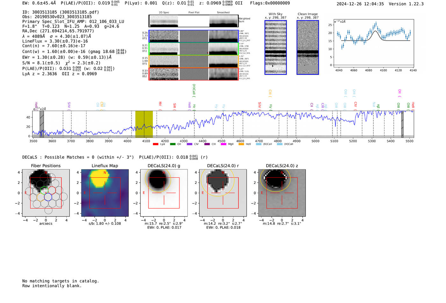The width and height of the screenshot is (446, 303).
Task: Open the DECaLS(24.0) r image
Action: [223, 193]
